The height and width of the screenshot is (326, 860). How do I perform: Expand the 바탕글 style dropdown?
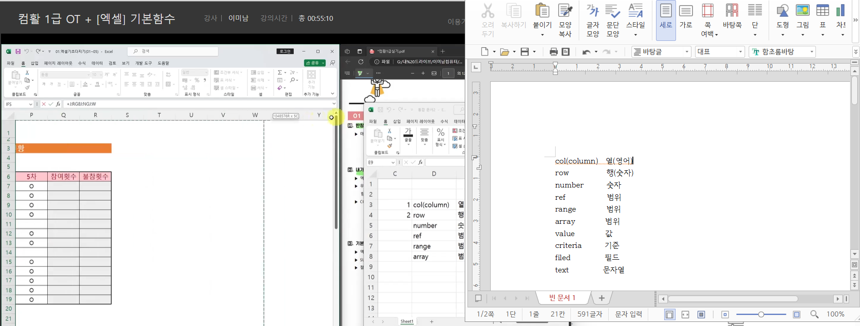686,52
